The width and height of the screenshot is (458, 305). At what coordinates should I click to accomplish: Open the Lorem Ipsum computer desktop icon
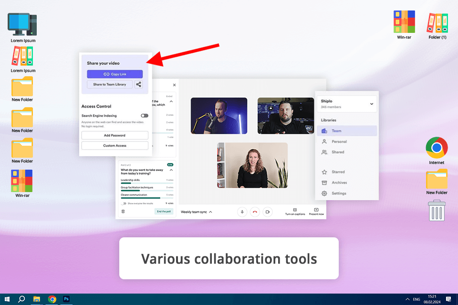coord(22,28)
